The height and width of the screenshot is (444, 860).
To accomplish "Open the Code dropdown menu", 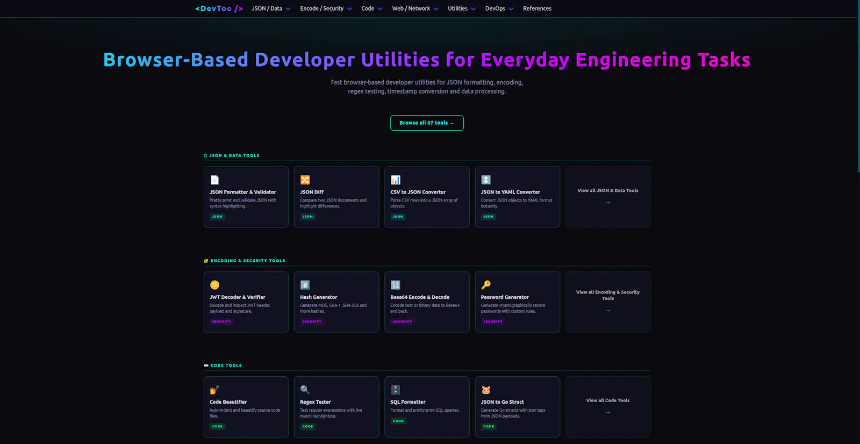I will click(x=372, y=9).
